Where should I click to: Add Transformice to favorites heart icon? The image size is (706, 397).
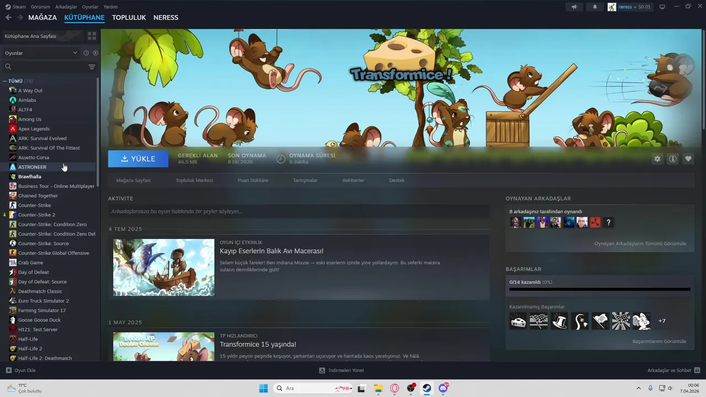coord(688,159)
